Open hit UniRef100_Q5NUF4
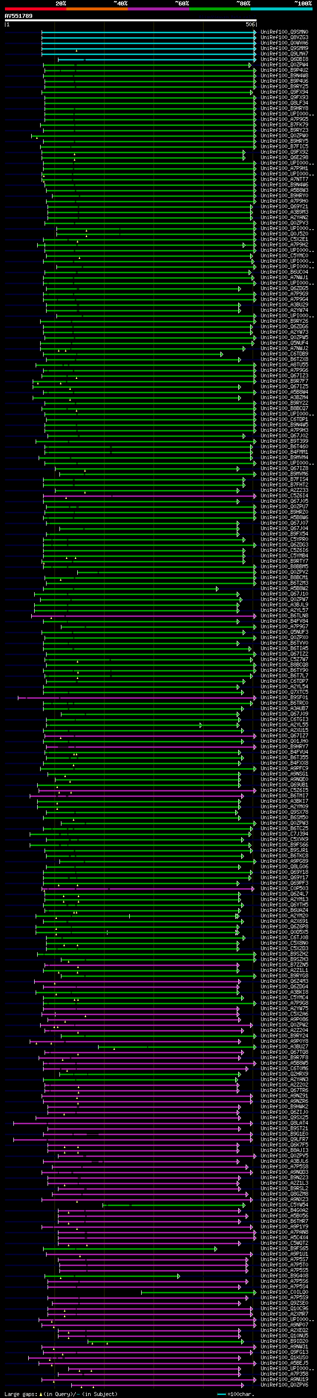 point(284,343)
